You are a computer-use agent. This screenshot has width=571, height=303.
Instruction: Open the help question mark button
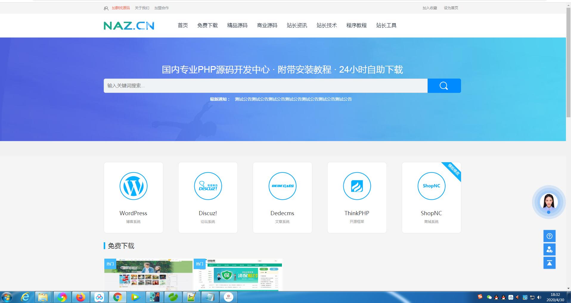tap(549, 236)
